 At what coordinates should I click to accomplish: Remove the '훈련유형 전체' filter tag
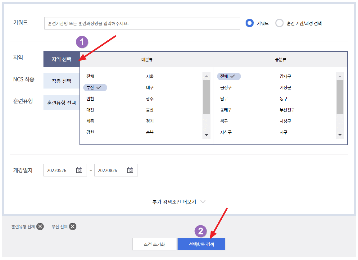pos(39,226)
